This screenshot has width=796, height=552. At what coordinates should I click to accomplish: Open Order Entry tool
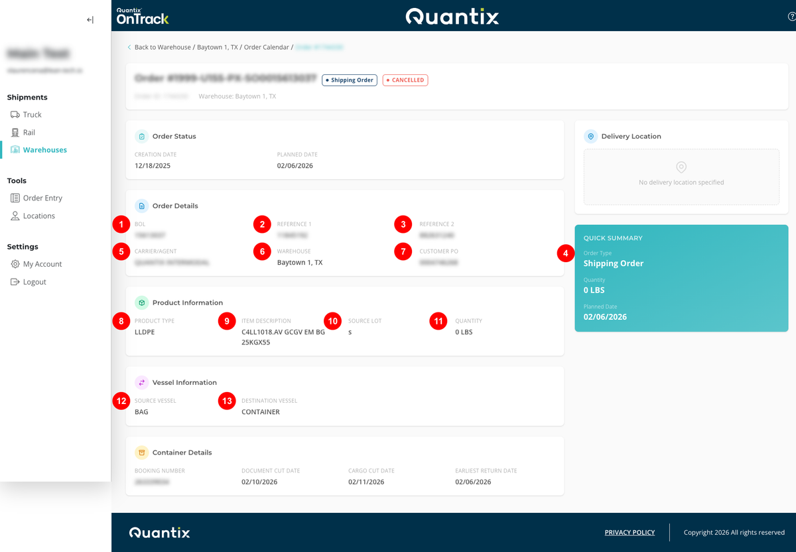click(42, 198)
